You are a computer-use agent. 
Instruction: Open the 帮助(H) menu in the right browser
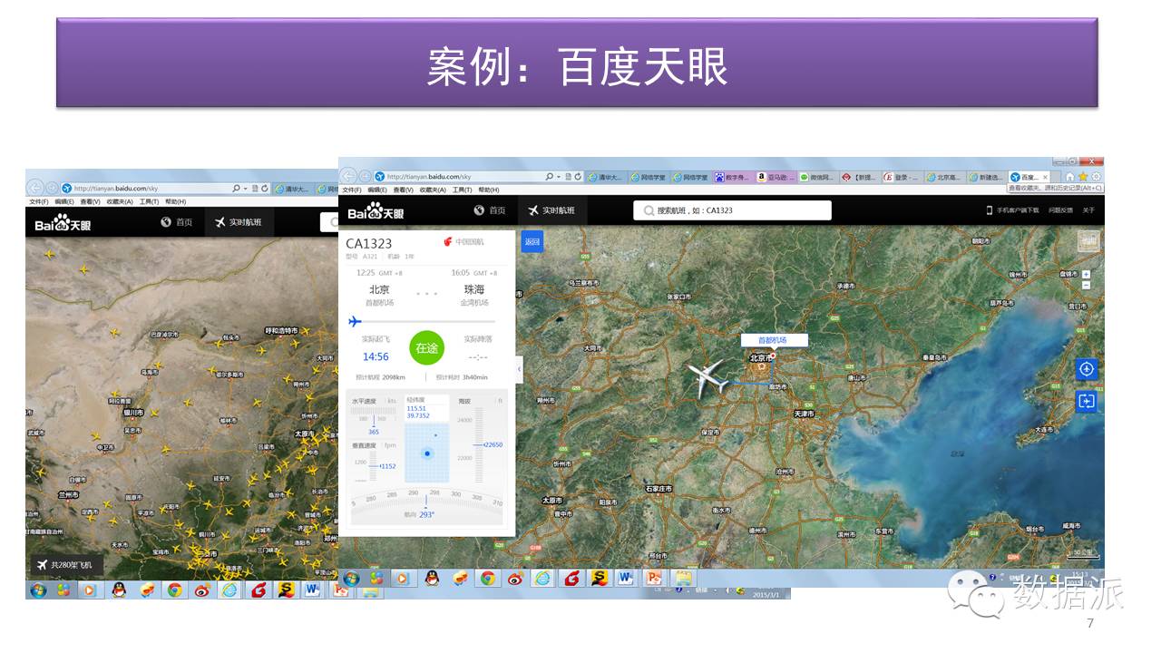click(489, 190)
